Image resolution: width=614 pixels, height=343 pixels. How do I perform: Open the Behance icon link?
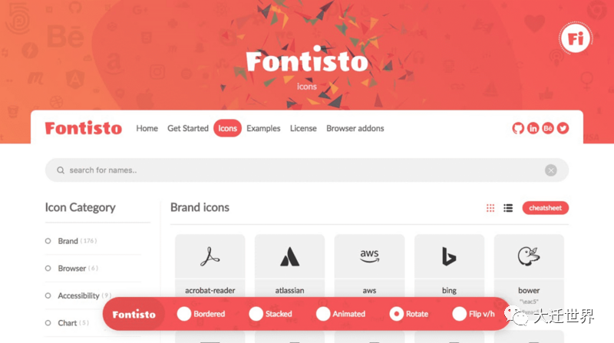pos(548,128)
